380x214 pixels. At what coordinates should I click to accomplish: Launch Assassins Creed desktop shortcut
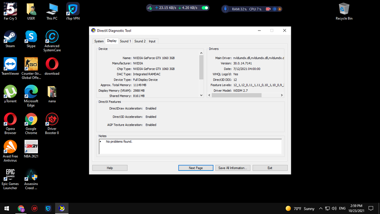(31, 179)
